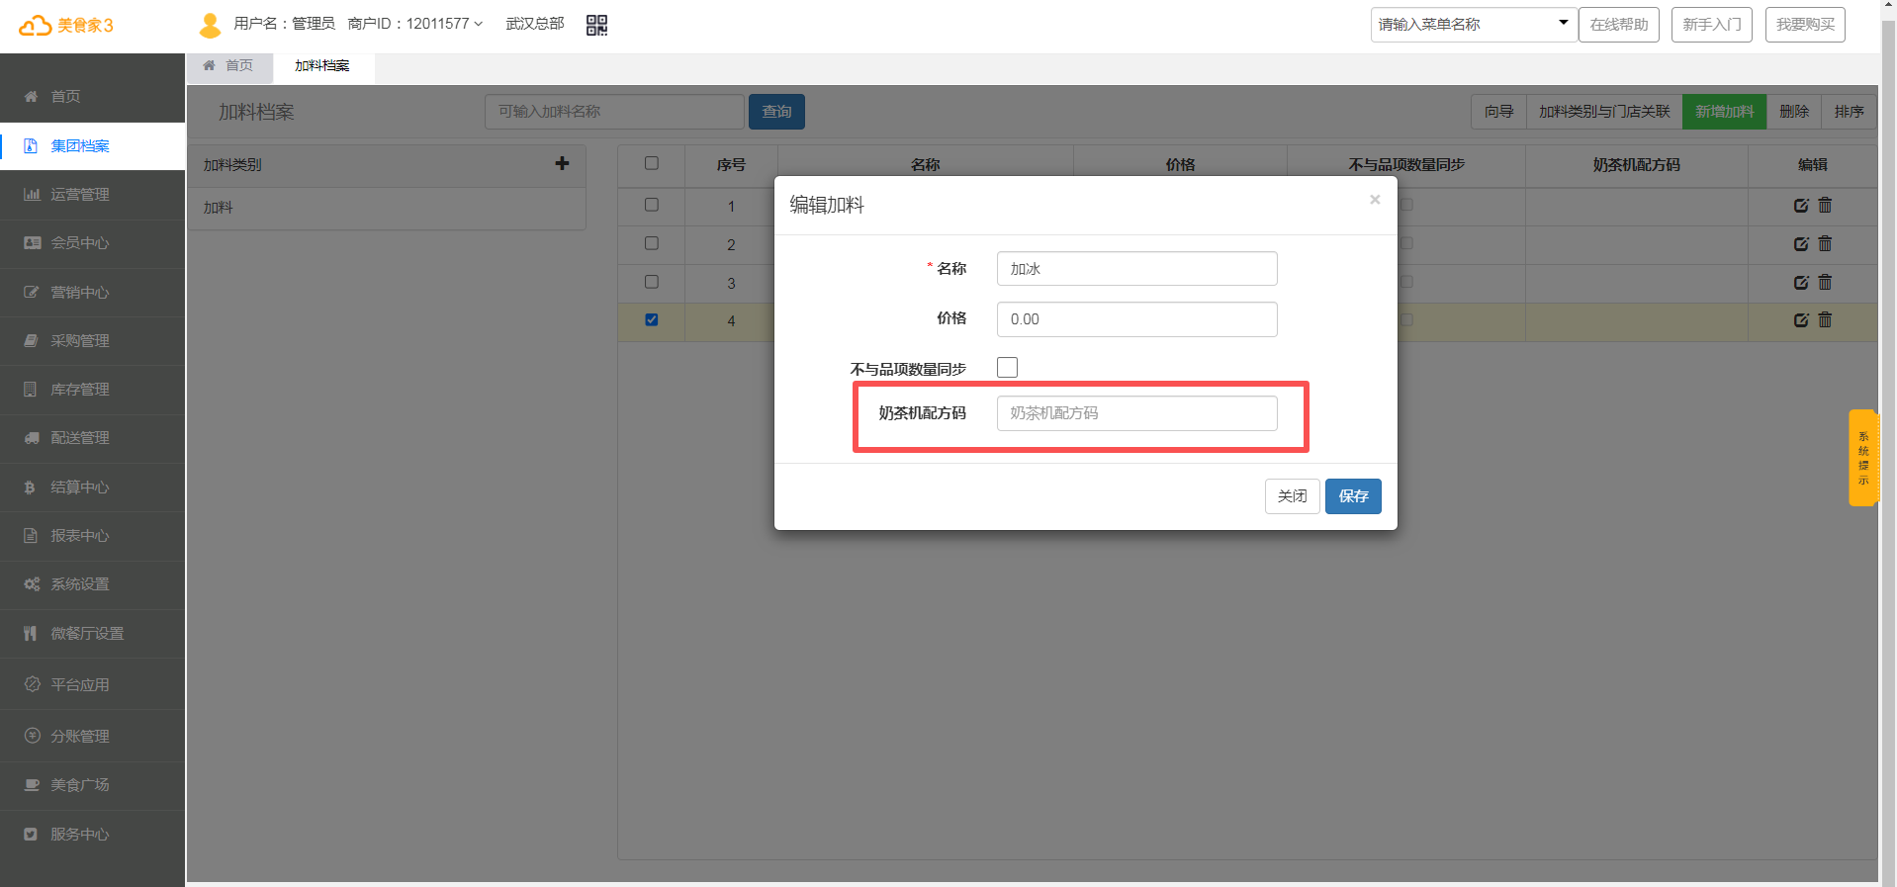Click the home icon in breadcrumb tab
The height and width of the screenshot is (887, 1897).
pos(210,65)
